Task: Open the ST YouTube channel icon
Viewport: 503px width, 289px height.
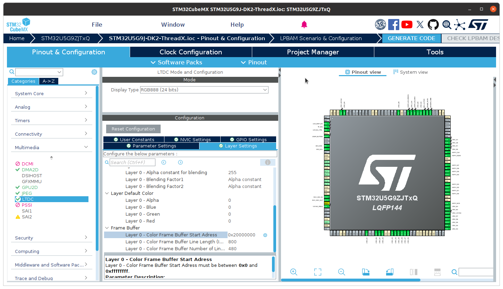Action: 407,24
